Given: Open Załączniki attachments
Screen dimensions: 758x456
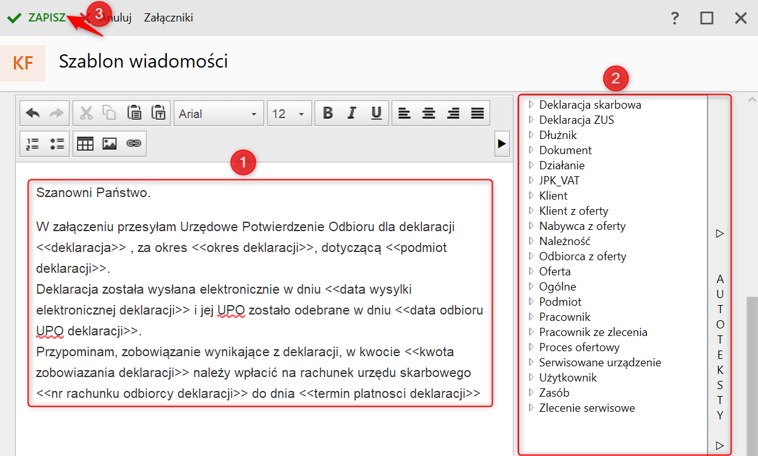Looking at the screenshot, I should [x=169, y=18].
